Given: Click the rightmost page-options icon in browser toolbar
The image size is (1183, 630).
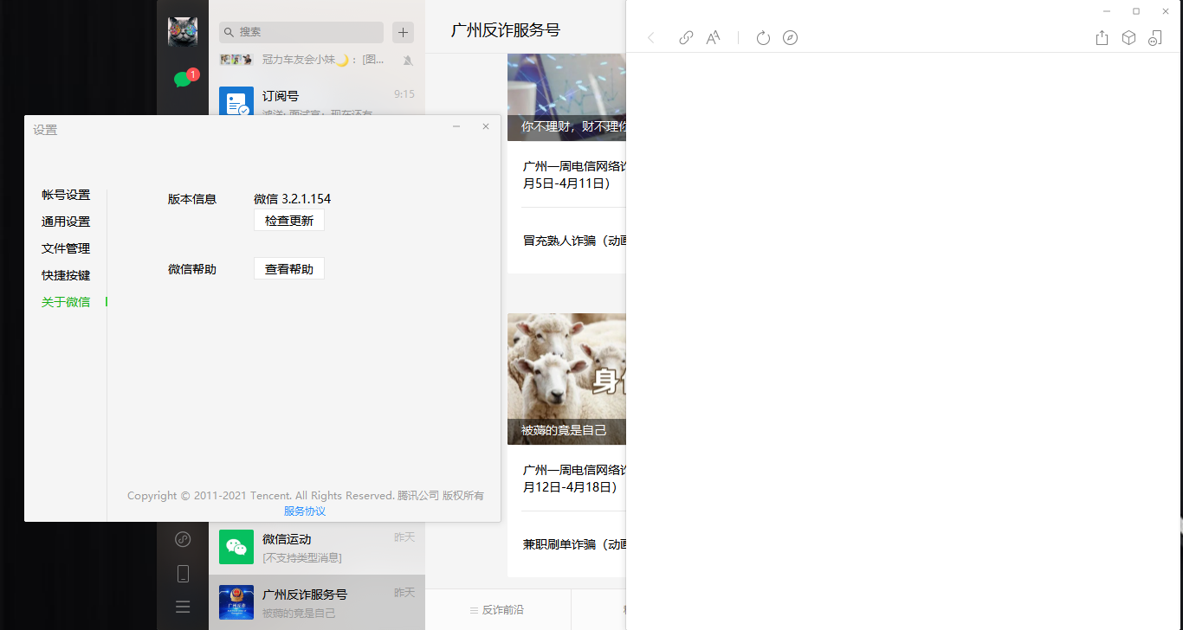Looking at the screenshot, I should click(1154, 38).
